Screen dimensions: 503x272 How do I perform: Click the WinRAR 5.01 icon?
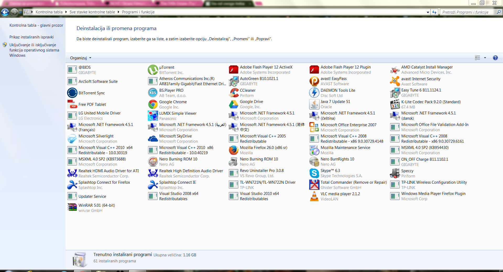tap(72, 208)
